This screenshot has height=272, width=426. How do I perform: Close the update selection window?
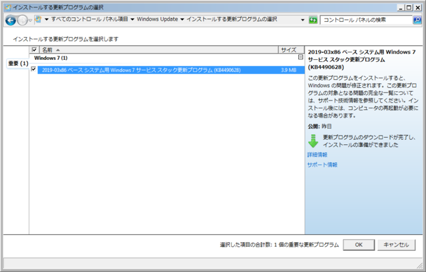(x=418, y=7)
